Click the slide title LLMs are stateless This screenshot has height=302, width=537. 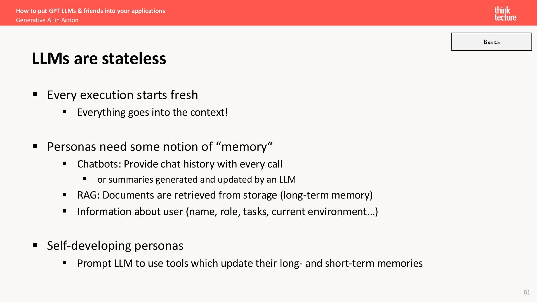click(99, 58)
